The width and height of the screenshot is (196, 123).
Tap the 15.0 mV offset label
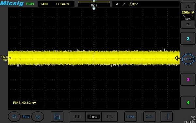coord(4,58)
